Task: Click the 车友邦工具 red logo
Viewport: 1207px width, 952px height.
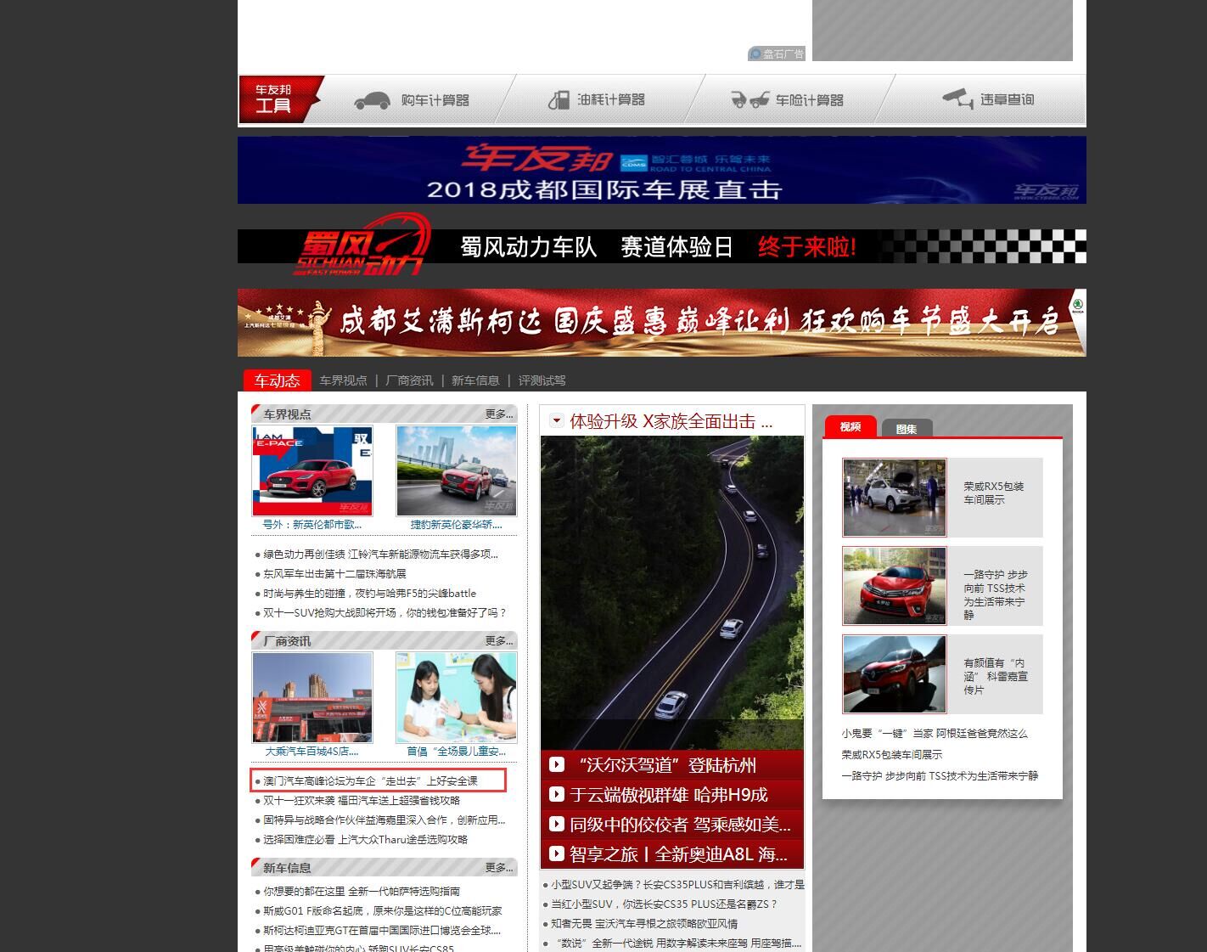Action: 280,99
